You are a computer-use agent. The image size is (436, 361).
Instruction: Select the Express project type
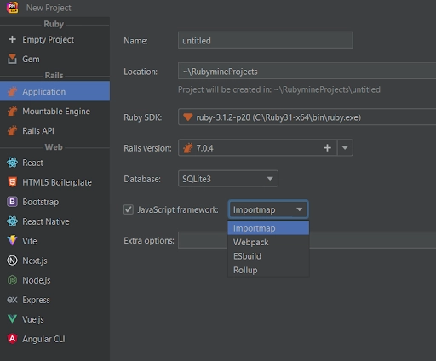tap(54, 300)
